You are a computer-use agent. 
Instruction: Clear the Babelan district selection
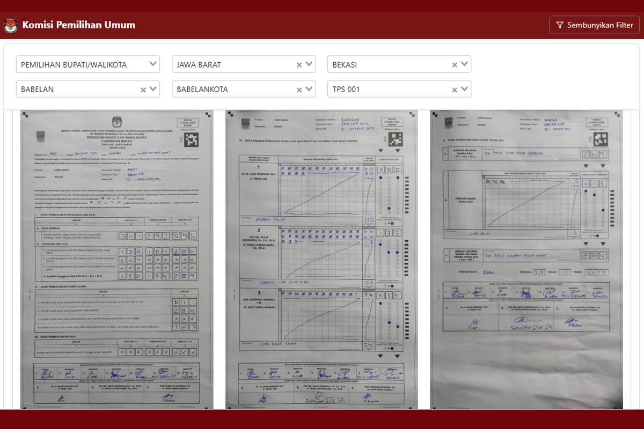[x=143, y=90]
